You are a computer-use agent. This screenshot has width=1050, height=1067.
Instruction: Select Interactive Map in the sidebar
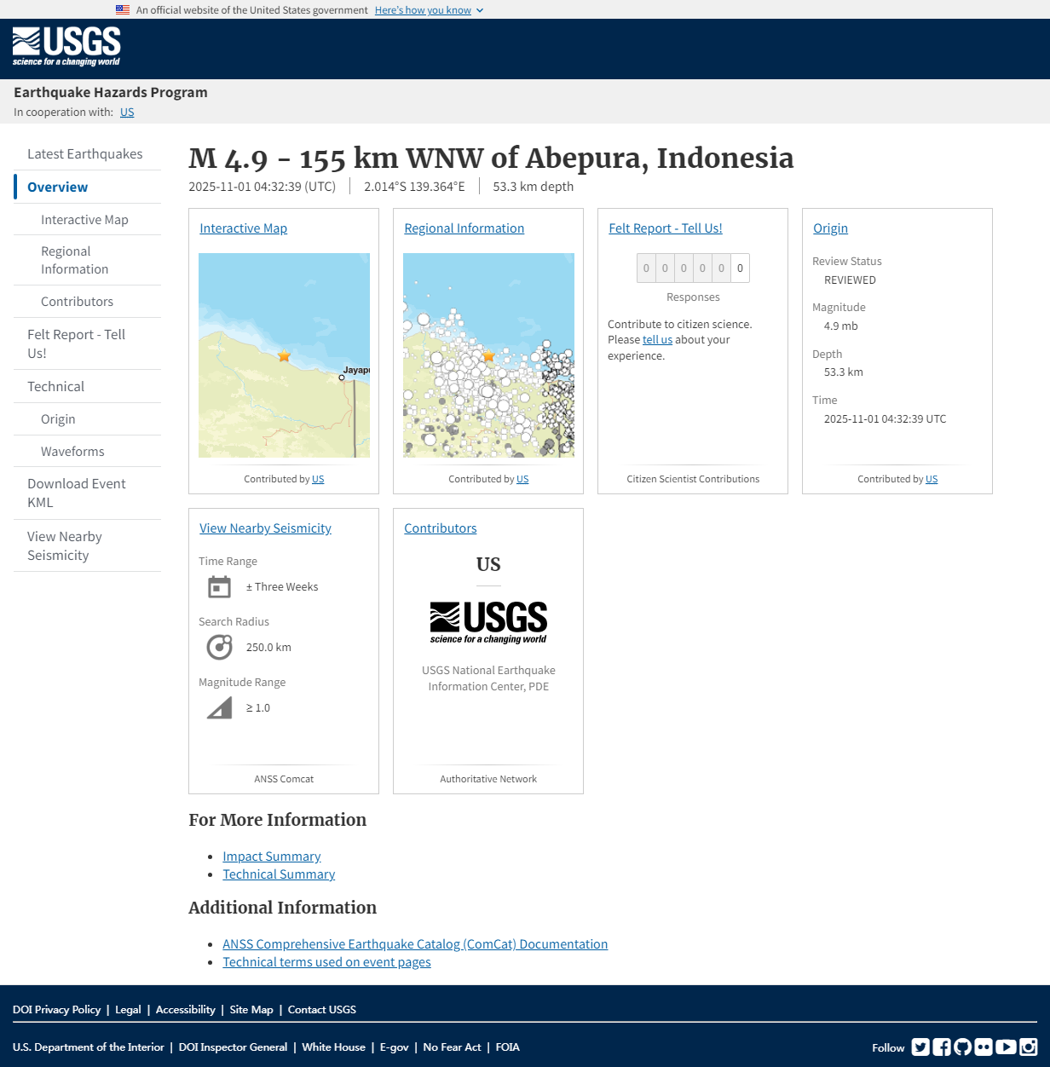click(x=84, y=220)
